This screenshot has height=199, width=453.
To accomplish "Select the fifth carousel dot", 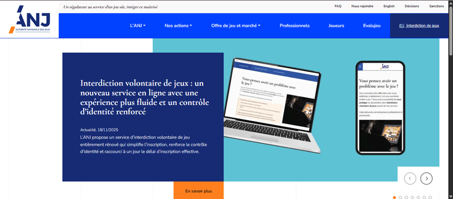I will 418,197.
